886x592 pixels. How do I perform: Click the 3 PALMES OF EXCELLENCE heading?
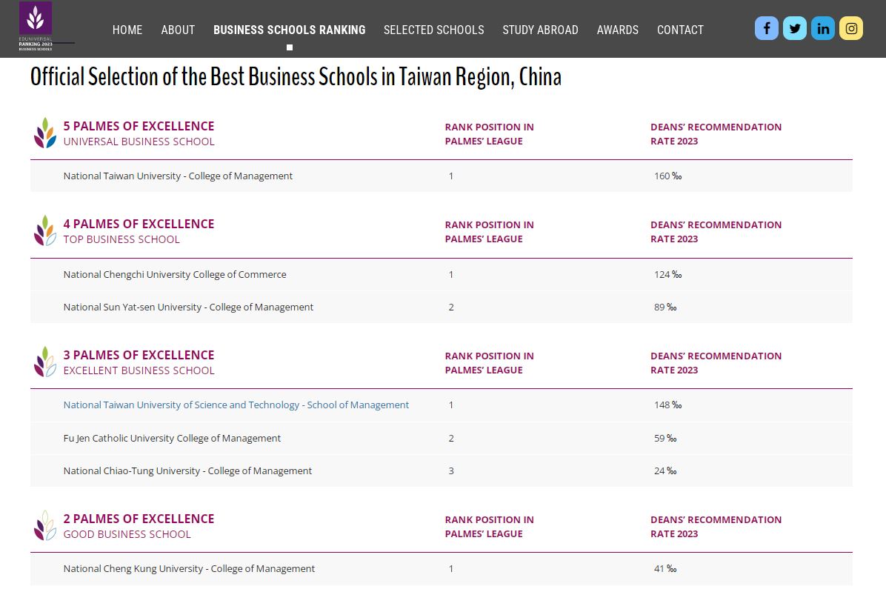tap(139, 355)
